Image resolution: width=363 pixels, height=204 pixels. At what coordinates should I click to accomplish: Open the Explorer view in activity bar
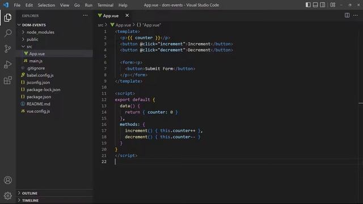7,18
